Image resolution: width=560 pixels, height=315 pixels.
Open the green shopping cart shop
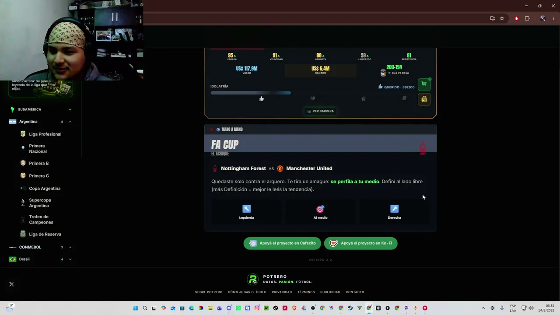pyautogui.click(x=424, y=84)
